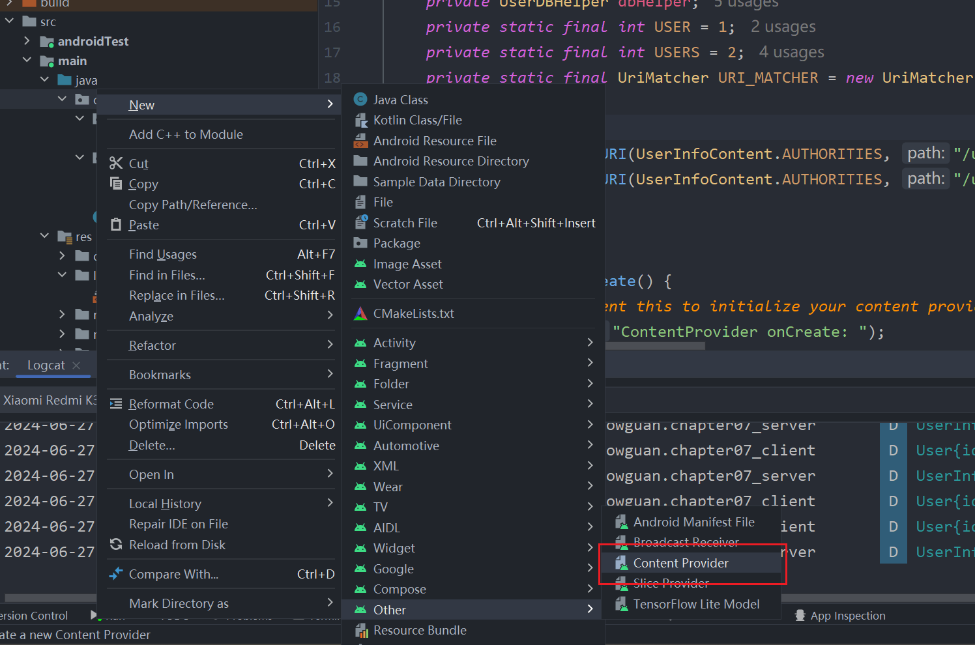Image resolution: width=975 pixels, height=645 pixels.
Task: Select Other in the New submenu
Action: [473, 610]
